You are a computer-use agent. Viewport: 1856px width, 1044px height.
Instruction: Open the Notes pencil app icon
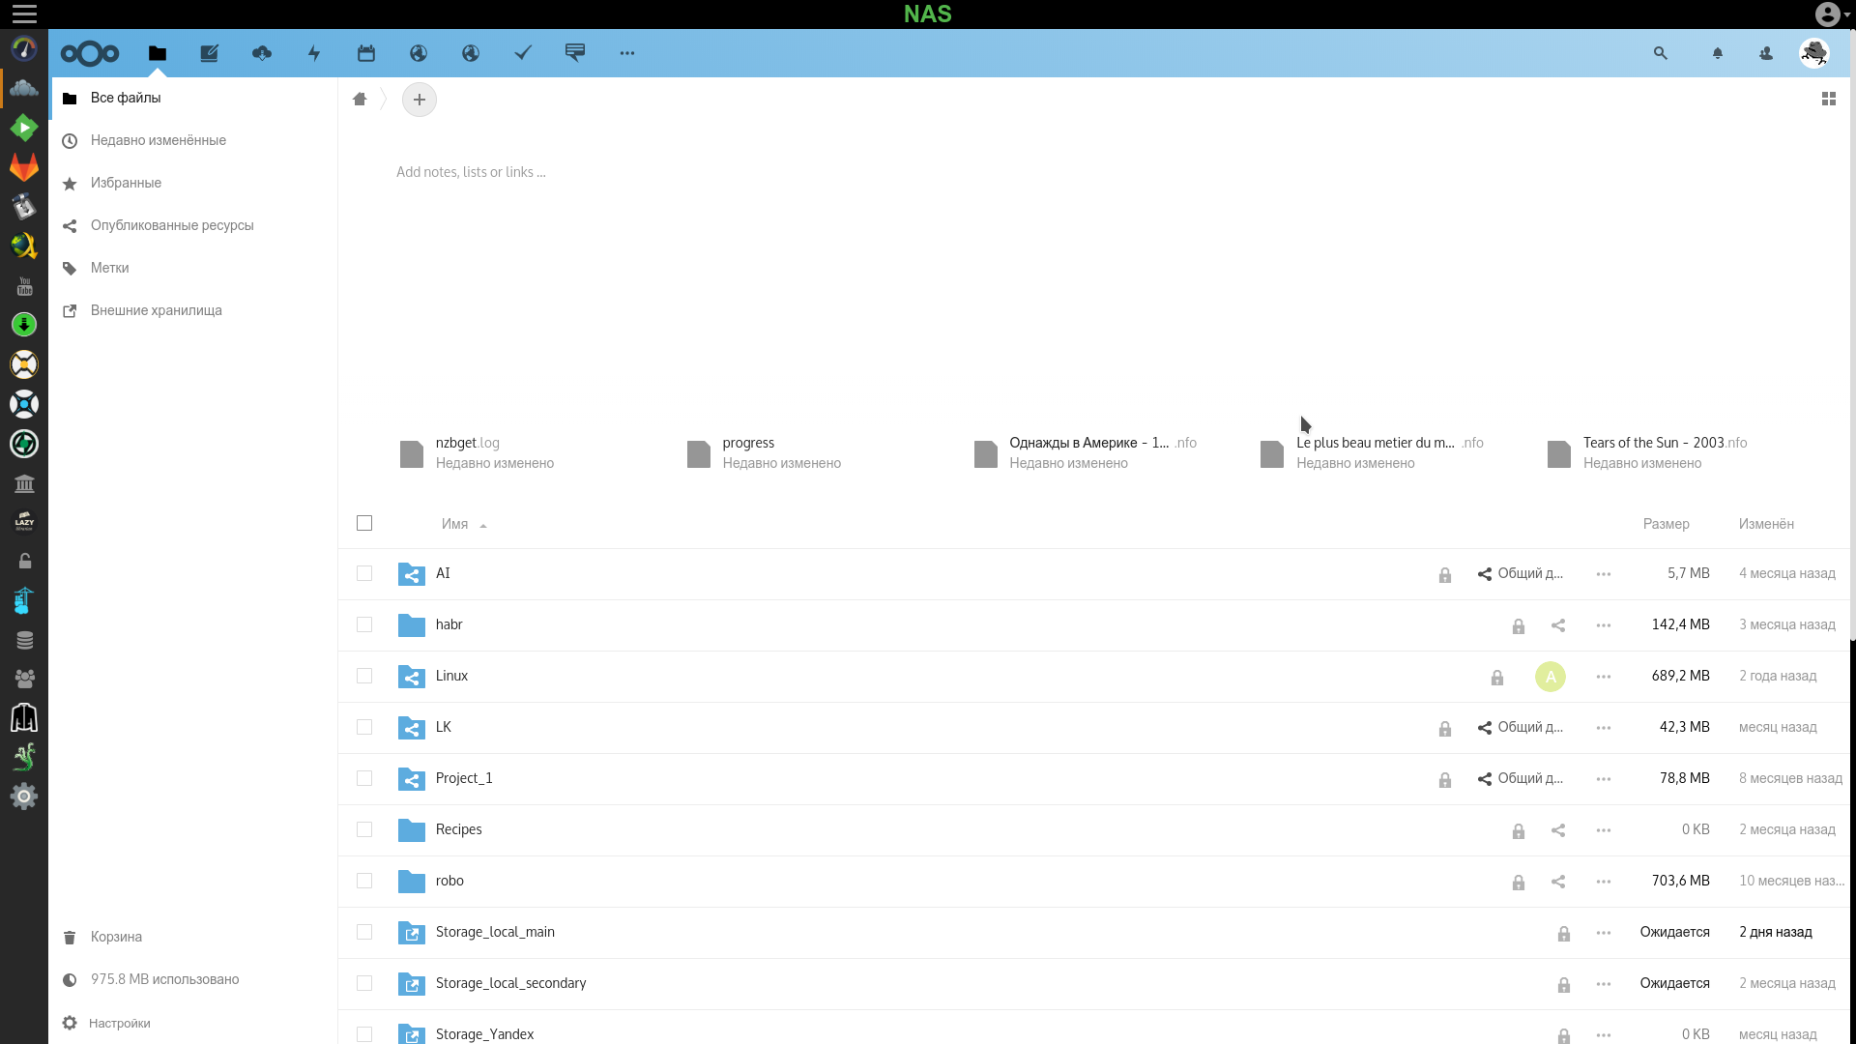[x=209, y=53]
